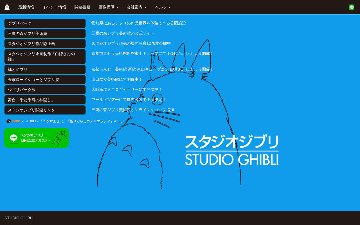Click the ジブリパーク button

[x=45, y=23]
